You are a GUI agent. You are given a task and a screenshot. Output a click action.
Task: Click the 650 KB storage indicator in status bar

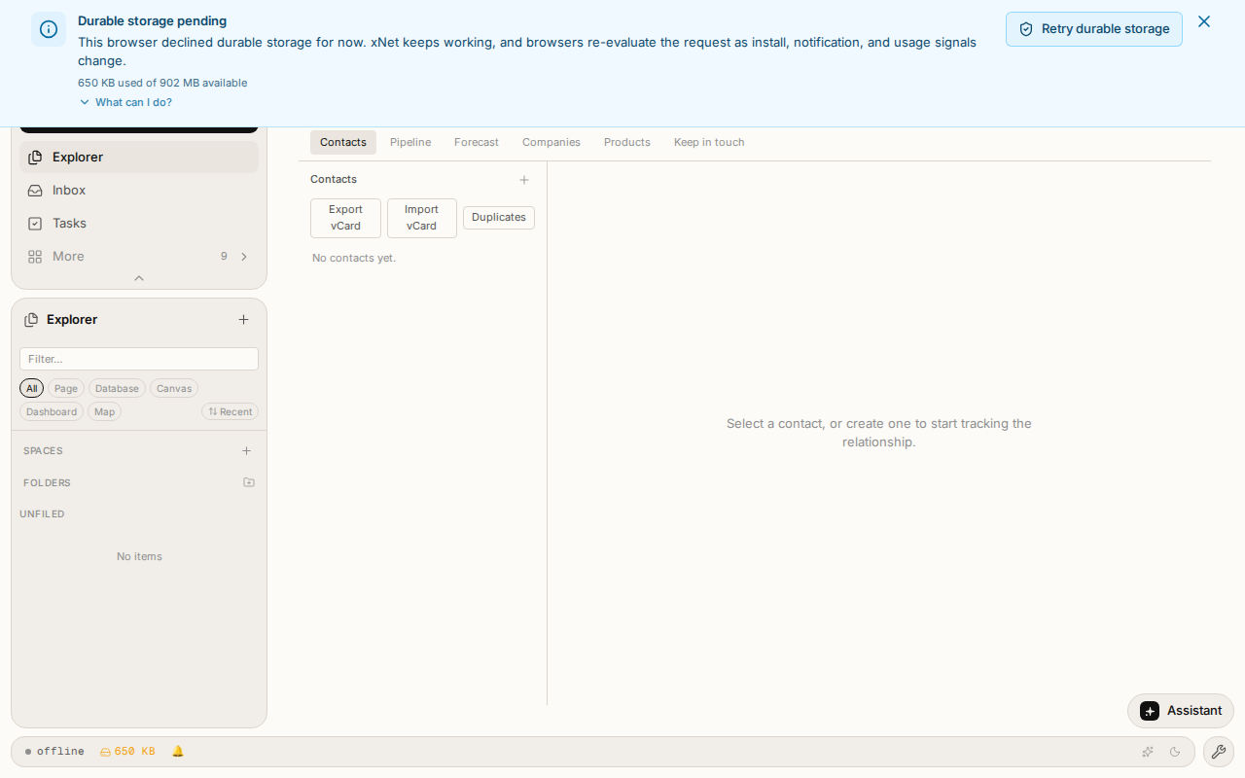(127, 752)
